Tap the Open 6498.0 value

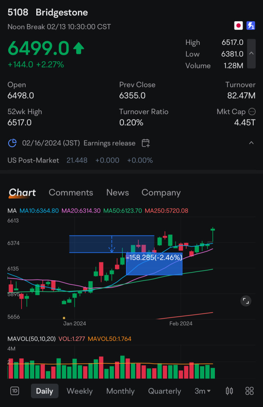[x=21, y=96]
